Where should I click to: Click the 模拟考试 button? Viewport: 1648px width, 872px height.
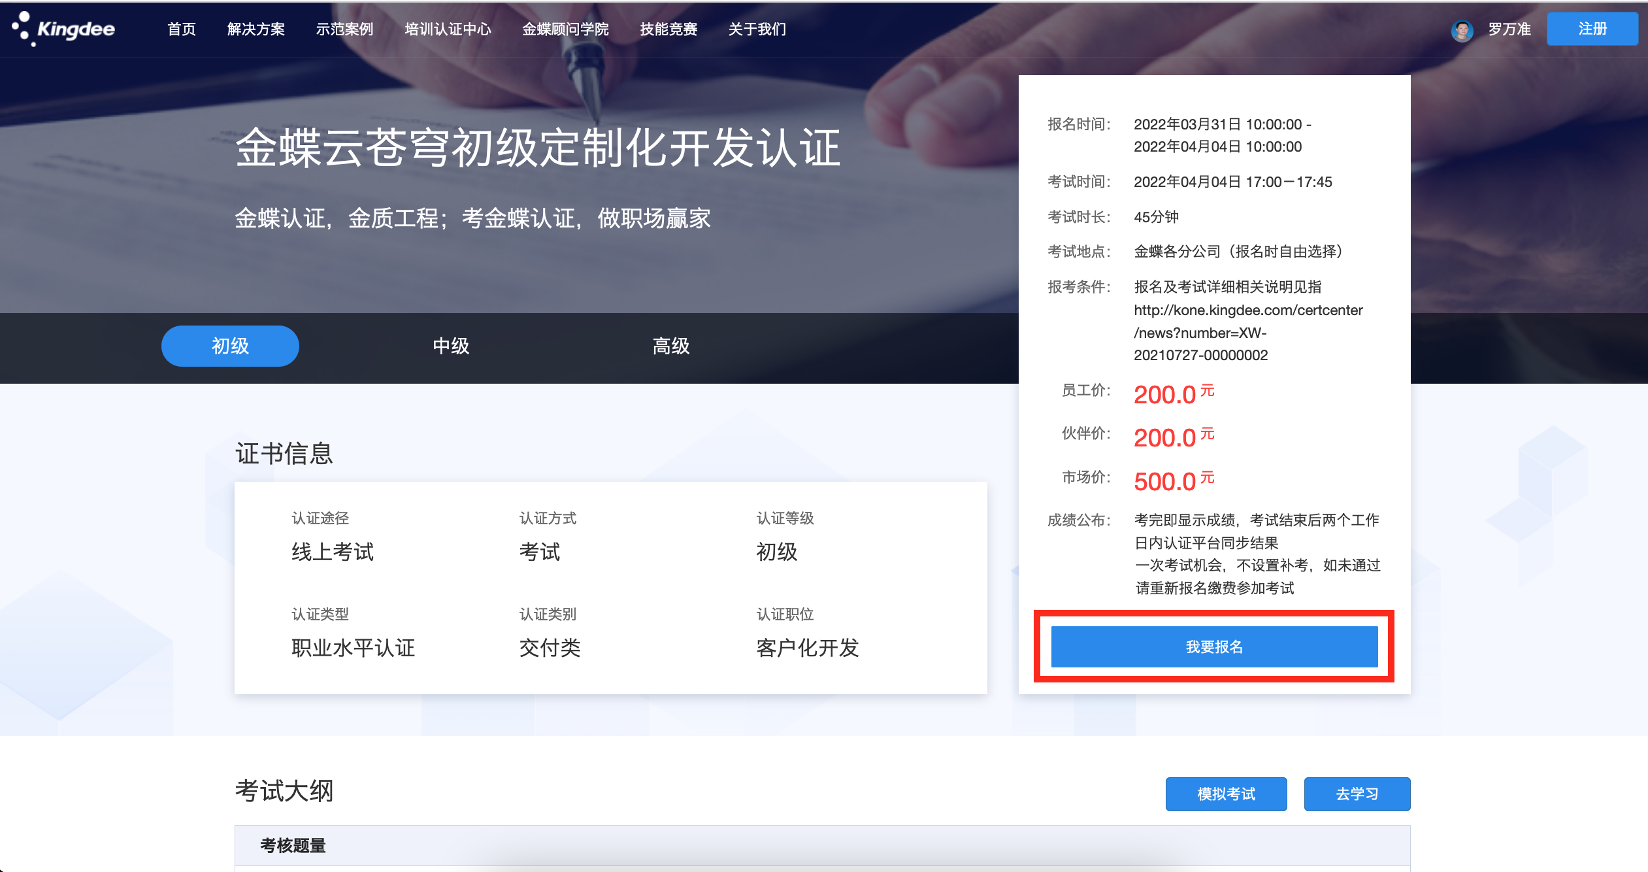(1226, 794)
